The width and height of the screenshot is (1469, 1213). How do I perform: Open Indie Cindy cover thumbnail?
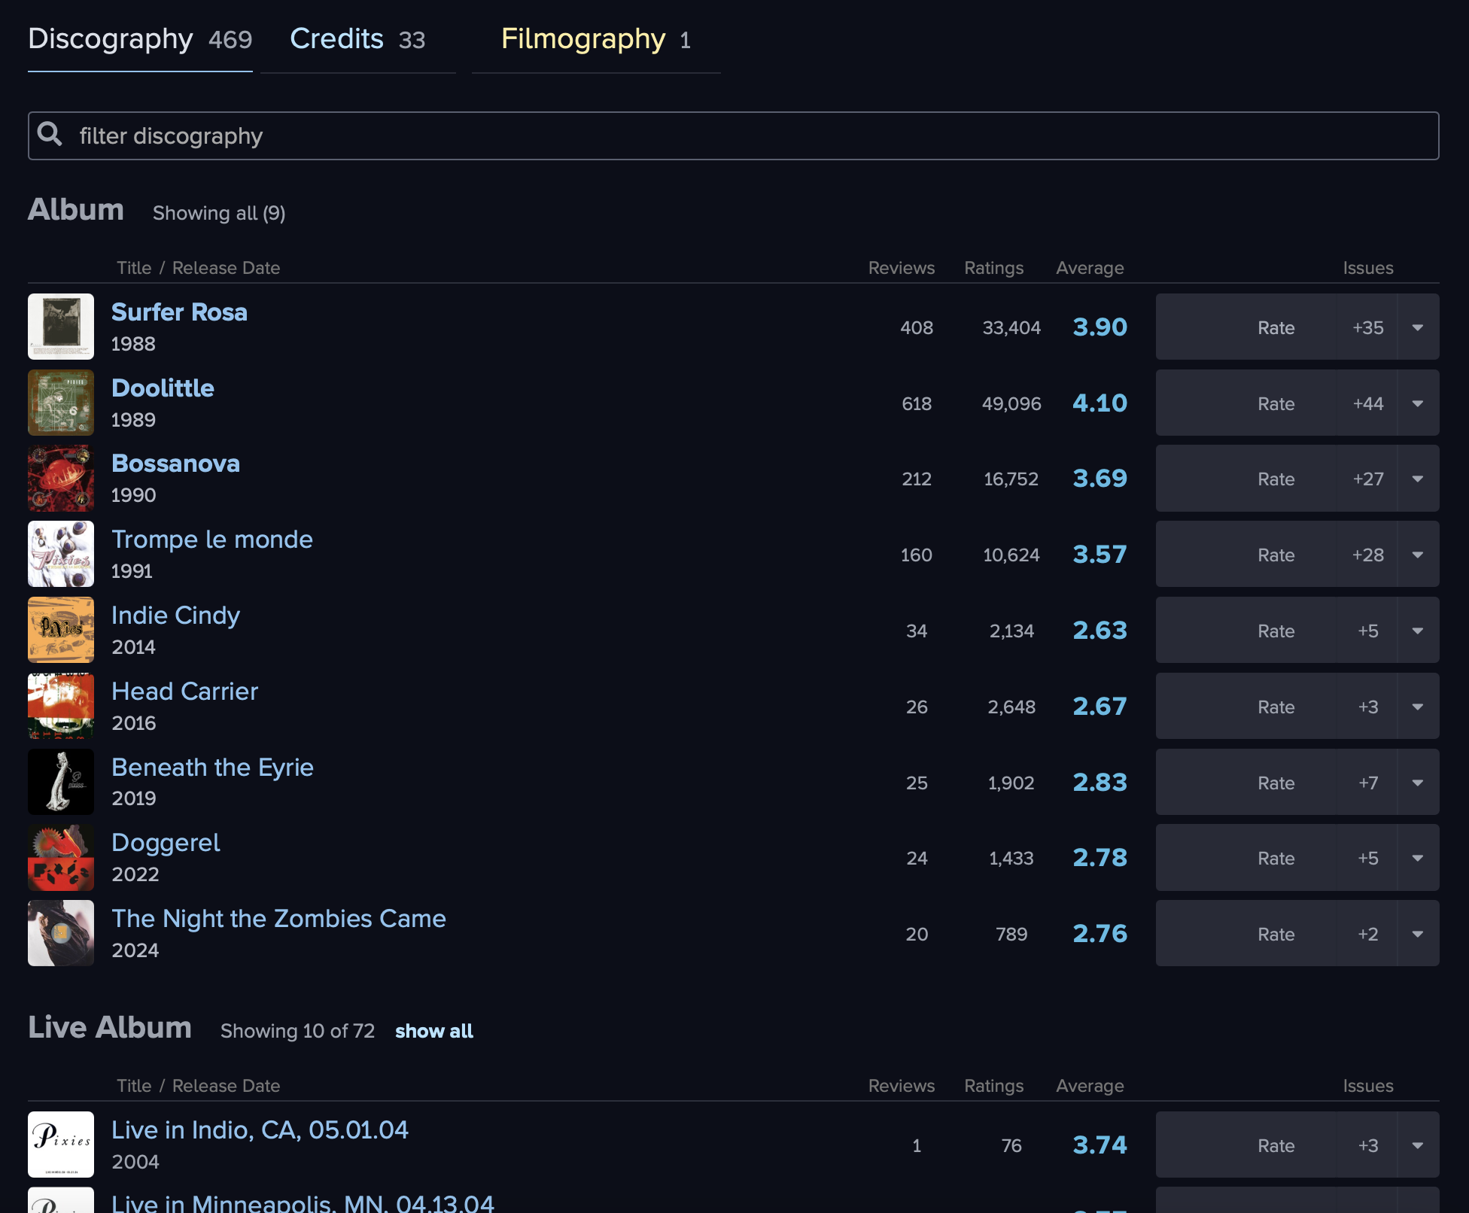[61, 630]
